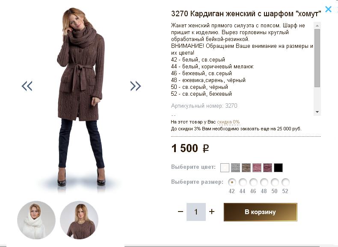Select size 44 radio button

(243, 182)
